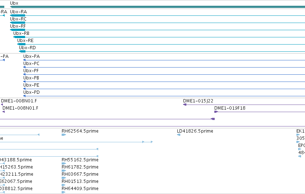Click the Ubx-PB protein label
The width and height of the screenshot is (305, 194).
tap(31, 78)
